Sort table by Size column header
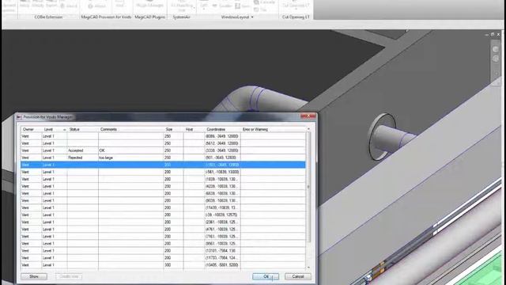The height and width of the screenshot is (285, 506). click(x=173, y=129)
